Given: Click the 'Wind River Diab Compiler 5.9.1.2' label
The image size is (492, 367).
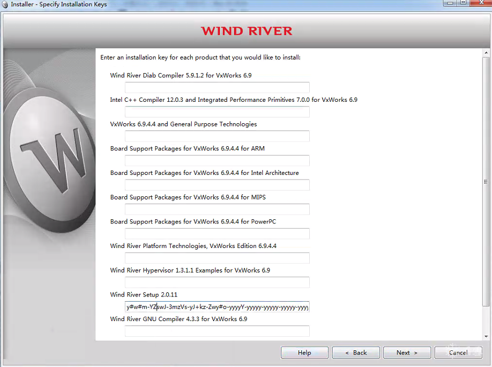Looking at the screenshot, I should (181, 75).
